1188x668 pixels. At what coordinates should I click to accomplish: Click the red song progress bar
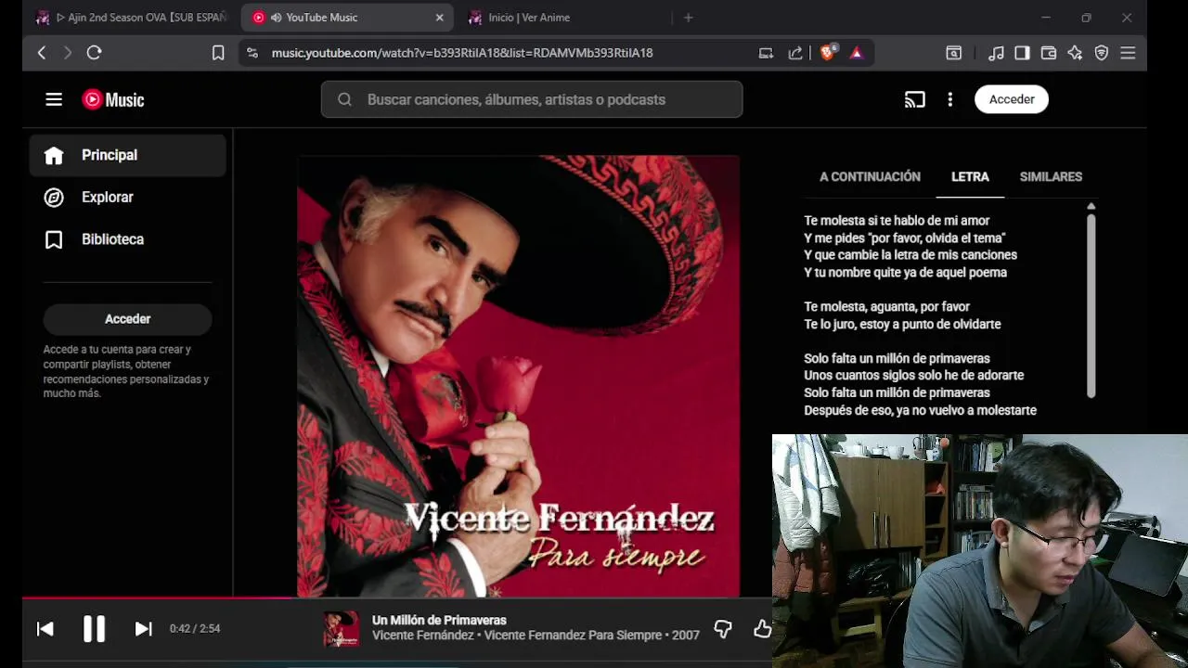tap(156, 598)
